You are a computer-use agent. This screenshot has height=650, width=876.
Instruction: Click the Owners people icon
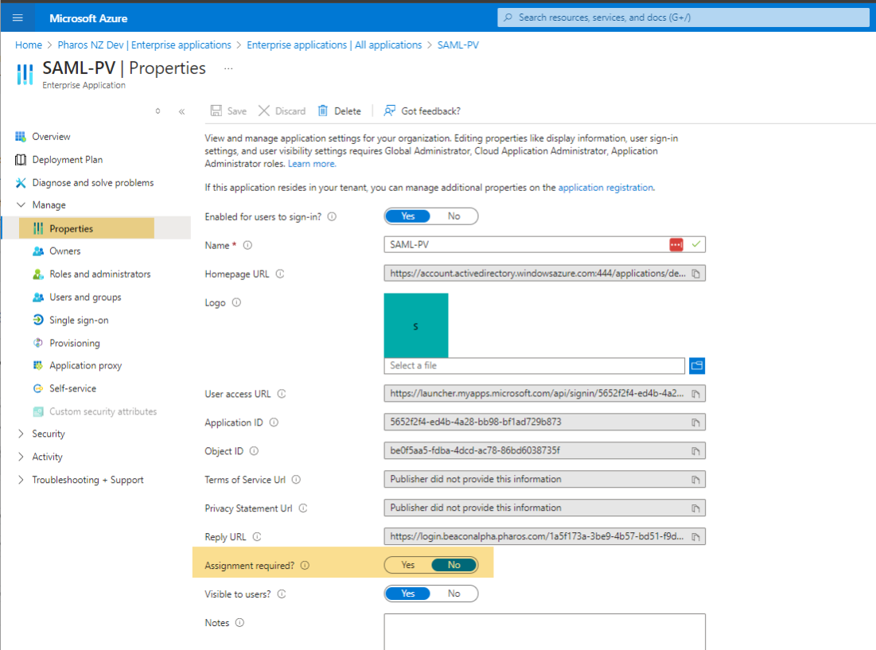point(38,251)
